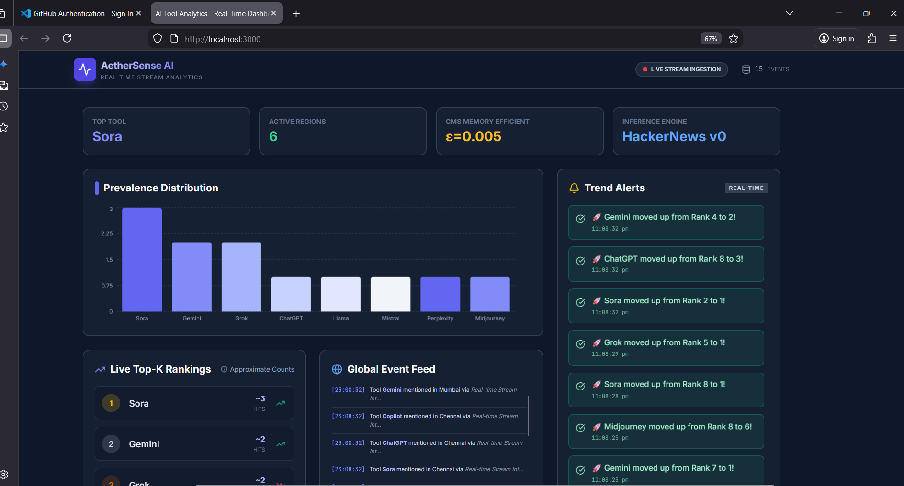The width and height of the screenshot is (904, 486).
Task: Open the browser extensions puzzle icon
Action: point(872,38)
